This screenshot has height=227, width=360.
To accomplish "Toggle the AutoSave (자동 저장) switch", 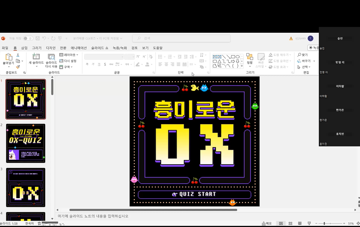I will tap(28, 38).
